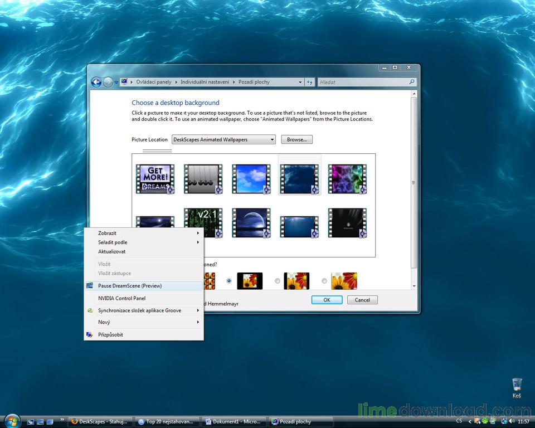The image size is (535, 428).
Task: Open the Picture Location dropdown
Action: pyautogui.click(x=223, y=139)
